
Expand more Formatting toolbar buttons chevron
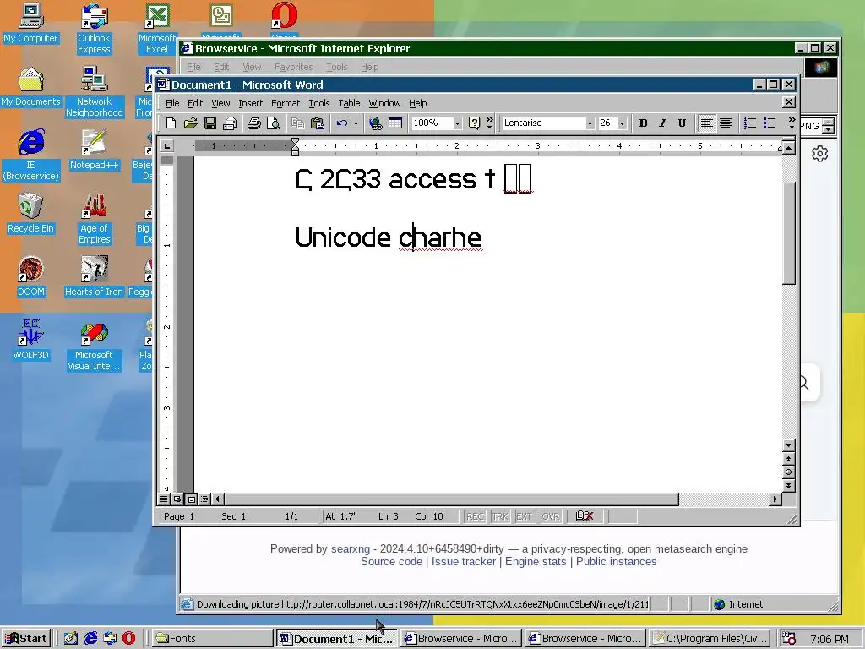pos(792,123)
